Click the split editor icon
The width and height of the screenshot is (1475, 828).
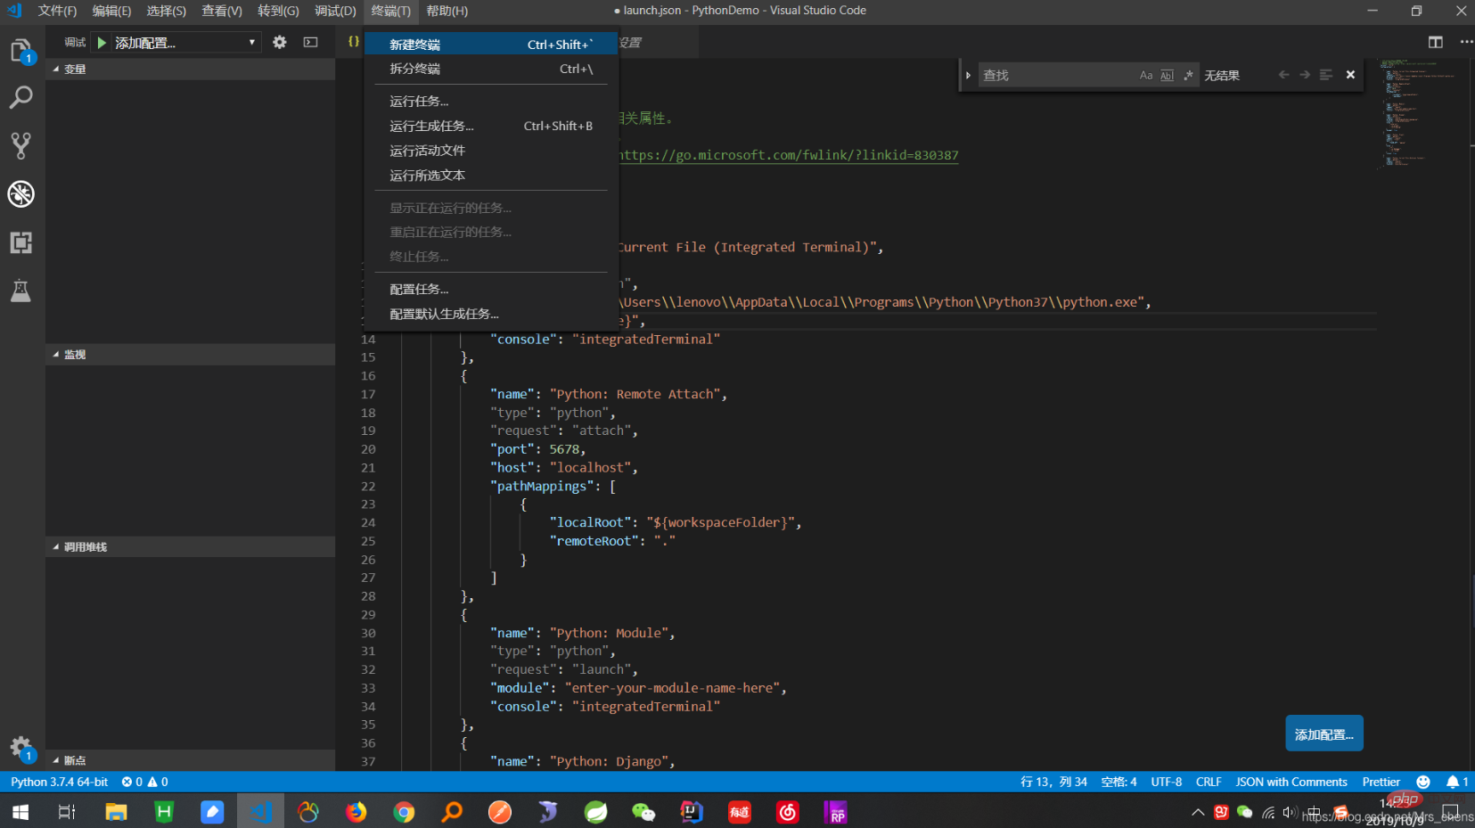coord(1435,42)
